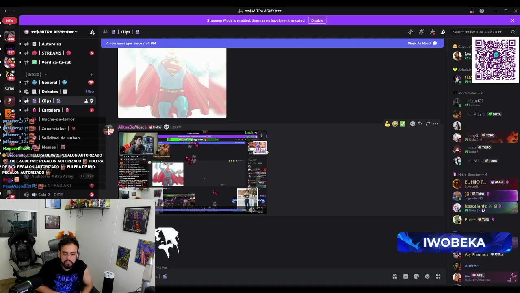Open Help icon in title bar

coord(482,11)
